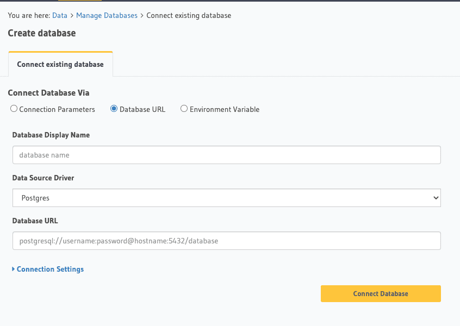
Task: Click the Connect existing database breadcrumb entry
Action: point(189,15)
